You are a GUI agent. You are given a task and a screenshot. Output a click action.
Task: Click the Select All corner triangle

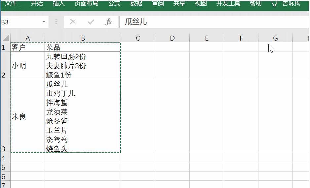point(6,38)
